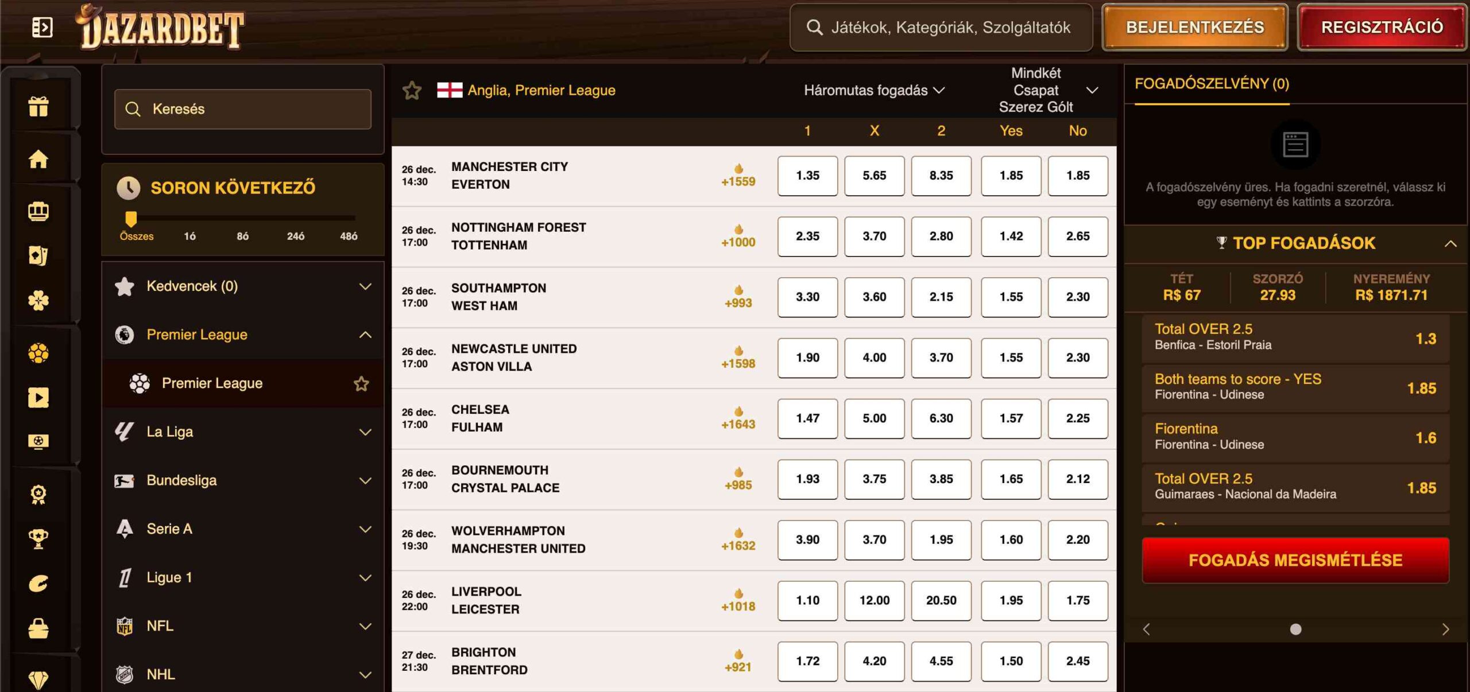Screen dimensions: 1470x692
Task: Click the FOGADÁS MEGISMÉTLÉSE button
Action: tap(1295, 560)
